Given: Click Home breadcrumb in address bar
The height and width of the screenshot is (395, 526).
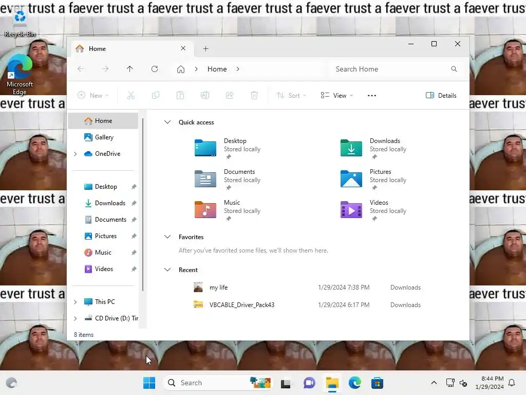Looking at the screenshot, I should (217, 69).
